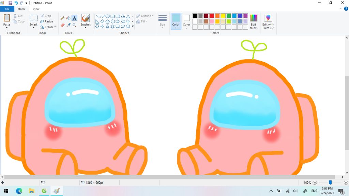349x196 pixels.
Task: Pick the red color swatch
Action: pos(212,16)
